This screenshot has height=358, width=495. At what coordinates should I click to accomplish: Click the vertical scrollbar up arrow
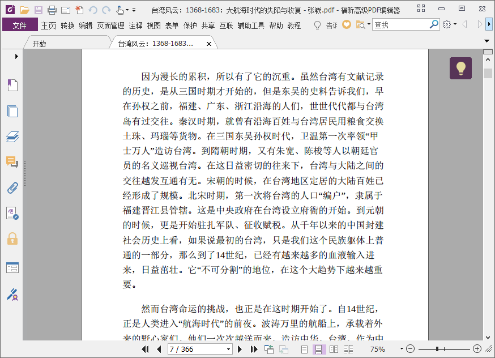[x=488, y=59]
